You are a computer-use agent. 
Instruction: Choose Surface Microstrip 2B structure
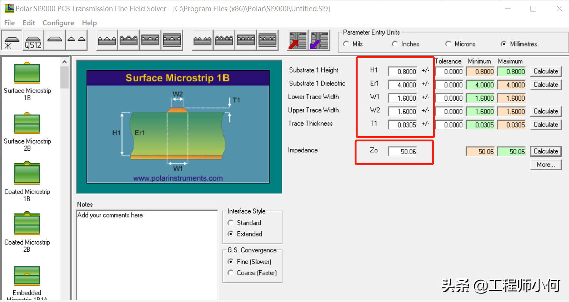click(x=27, y=132)
